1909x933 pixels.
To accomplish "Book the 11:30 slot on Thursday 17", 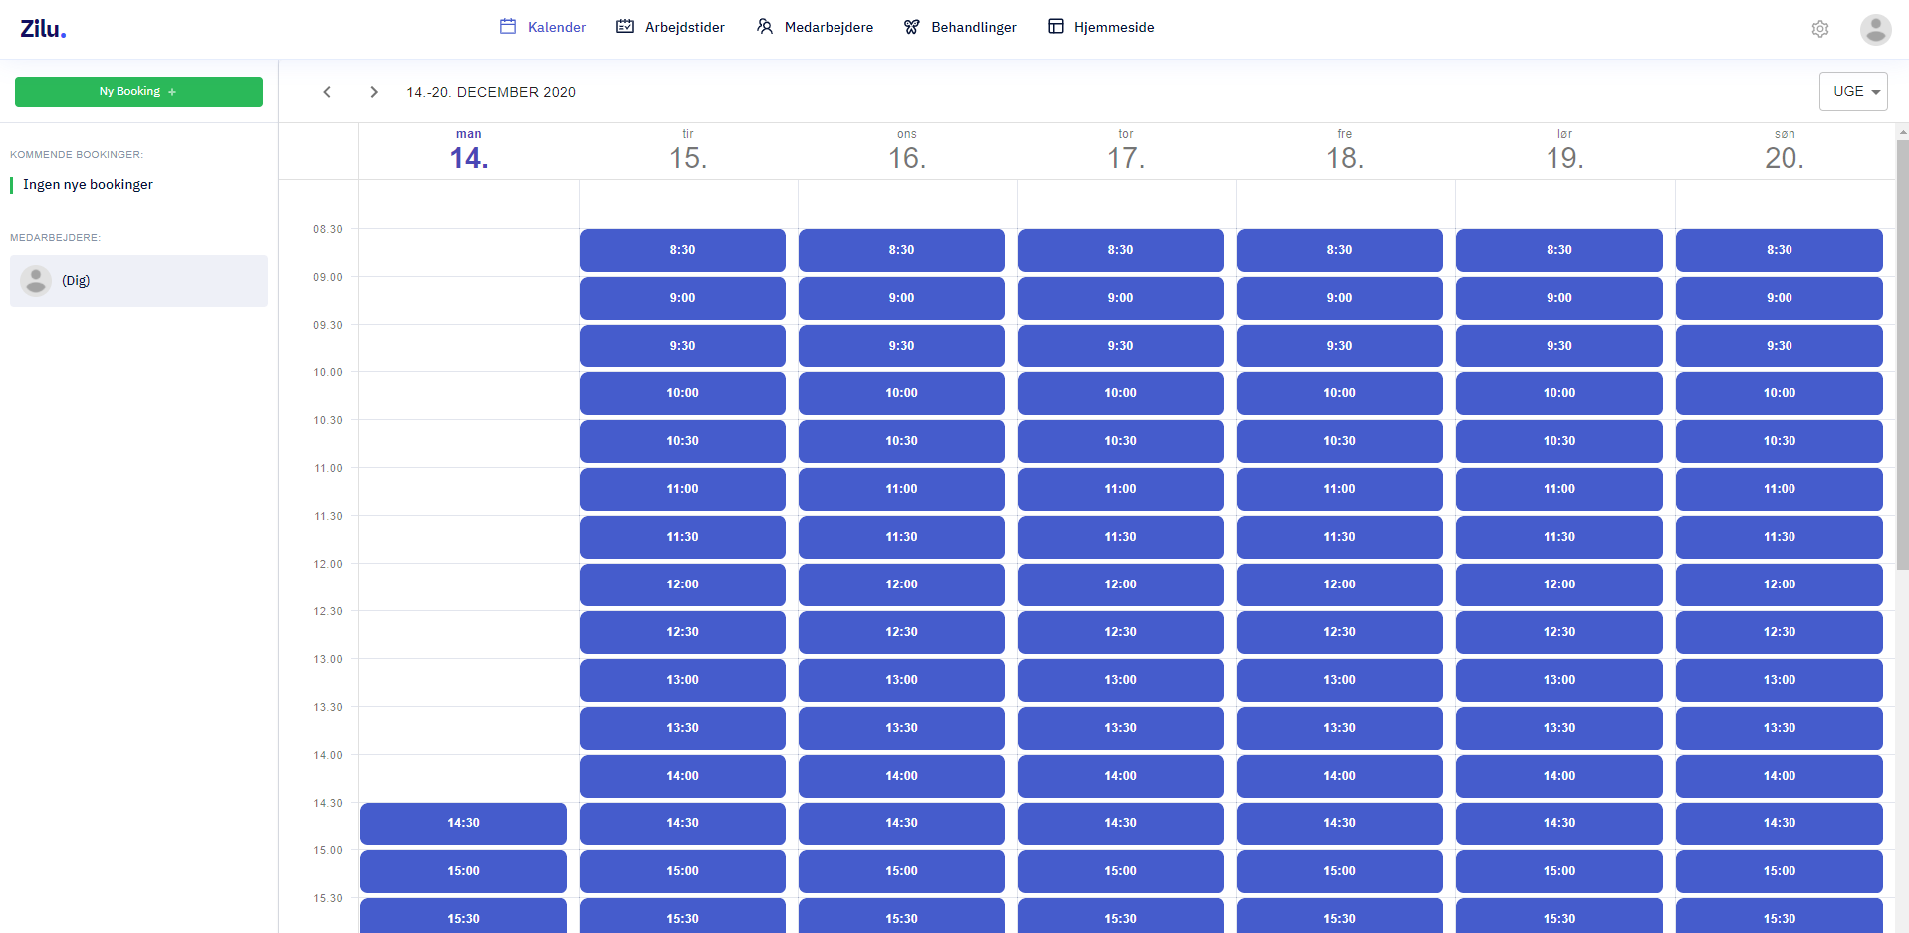I will [x=1120, y=537].
